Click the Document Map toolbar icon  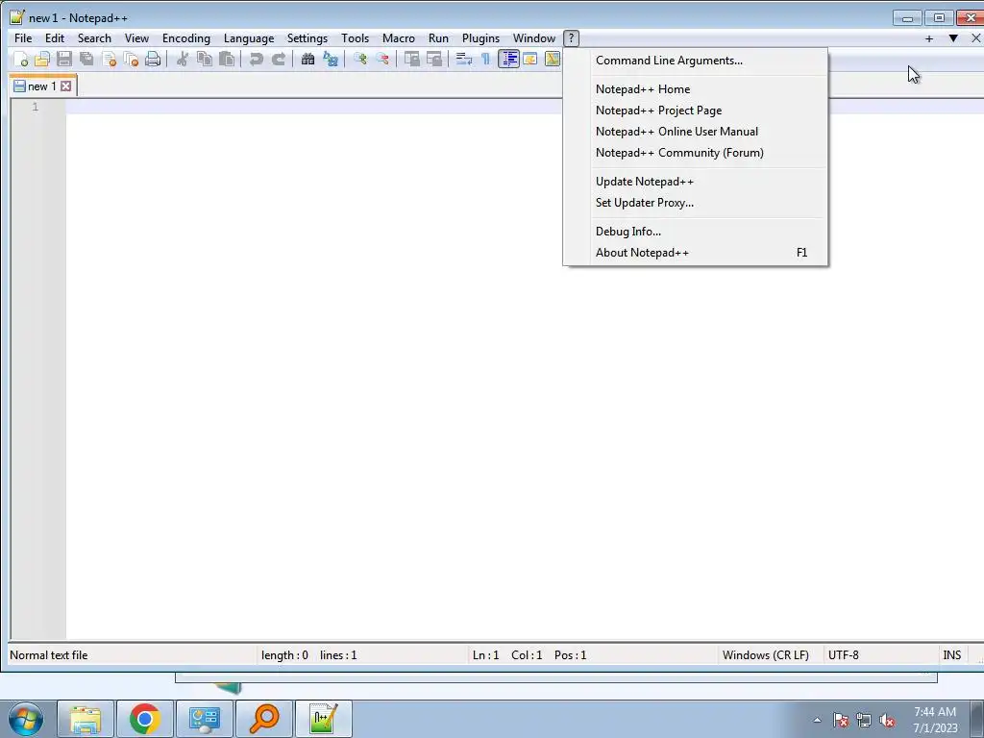click(x=553, y=59)
